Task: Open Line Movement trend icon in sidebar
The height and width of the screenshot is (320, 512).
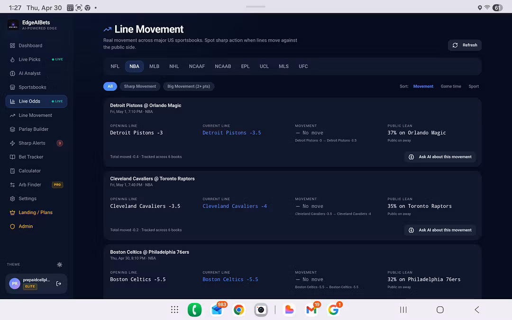Action: (12, 115)
